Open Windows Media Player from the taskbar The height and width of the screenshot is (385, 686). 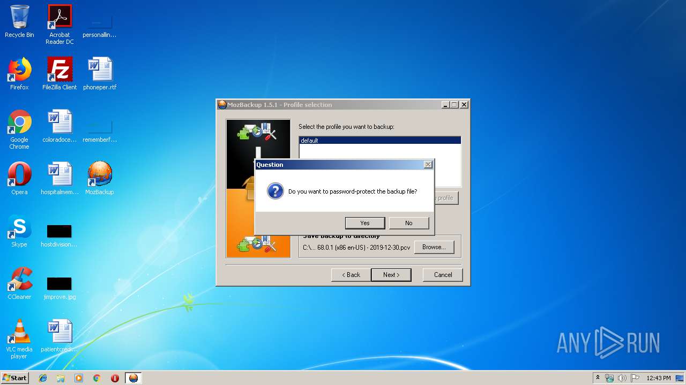tap(79, 378)
